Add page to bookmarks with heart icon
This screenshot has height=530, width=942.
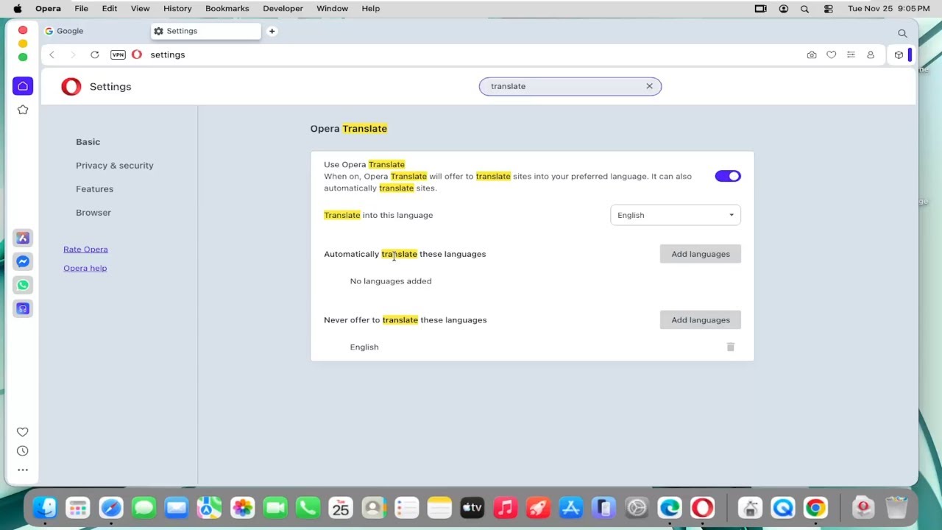pos(832,54)
